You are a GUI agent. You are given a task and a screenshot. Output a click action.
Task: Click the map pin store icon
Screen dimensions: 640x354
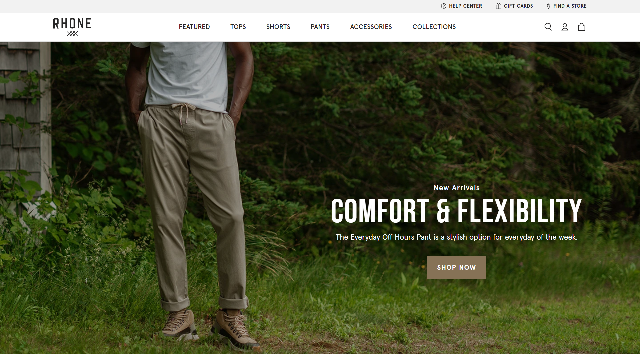pyautogui.click(x=549, y=6)
